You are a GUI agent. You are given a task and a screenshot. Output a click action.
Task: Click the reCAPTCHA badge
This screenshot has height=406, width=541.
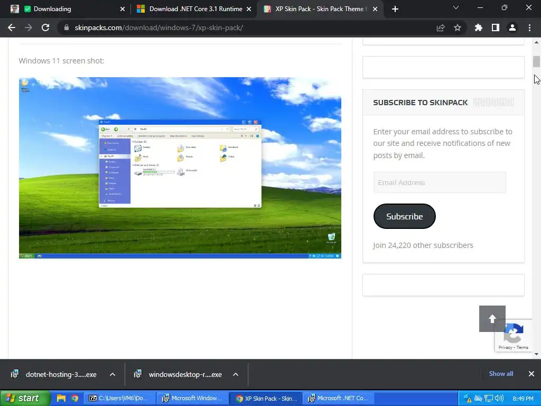click(514, 335)
